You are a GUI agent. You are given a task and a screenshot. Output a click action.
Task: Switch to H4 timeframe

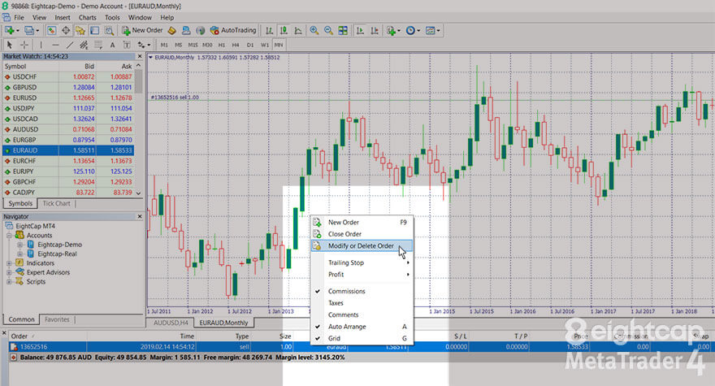(x=236, y=45)
